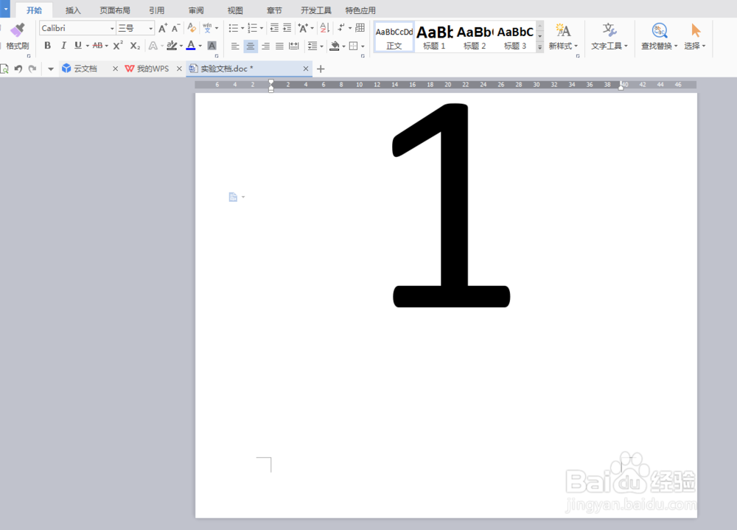
Task: Switch to the 页面布局 ribbon tab
Action: 115,10
